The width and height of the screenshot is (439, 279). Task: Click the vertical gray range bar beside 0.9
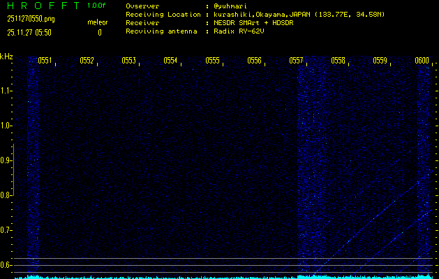(13, 169)
